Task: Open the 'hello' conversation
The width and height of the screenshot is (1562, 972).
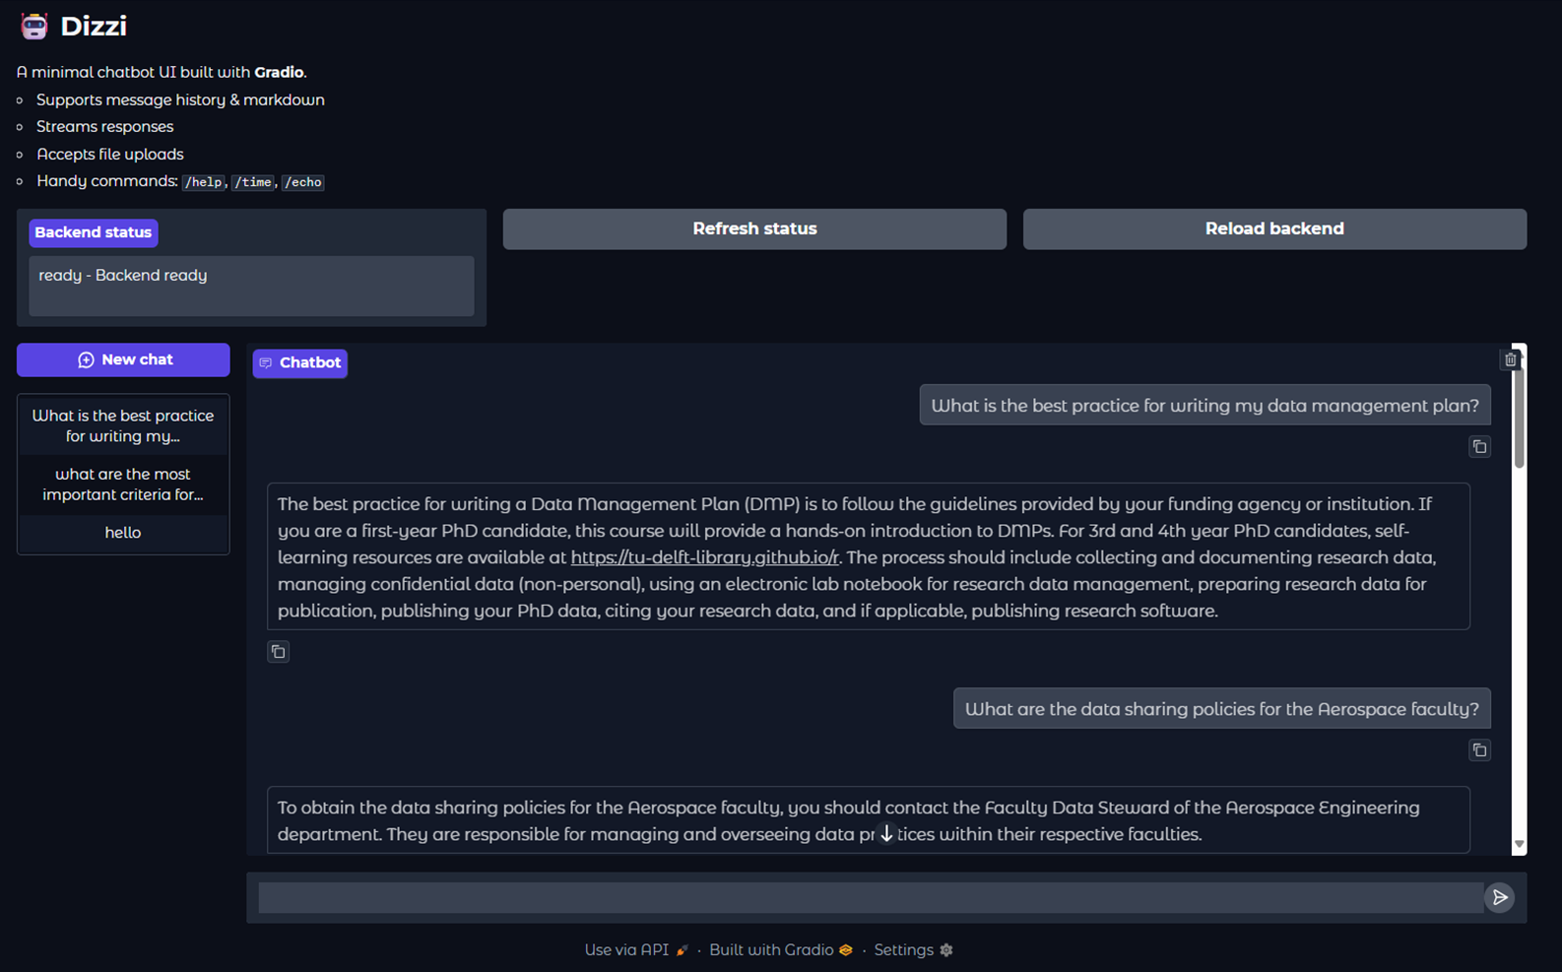Action: point(123,533)
